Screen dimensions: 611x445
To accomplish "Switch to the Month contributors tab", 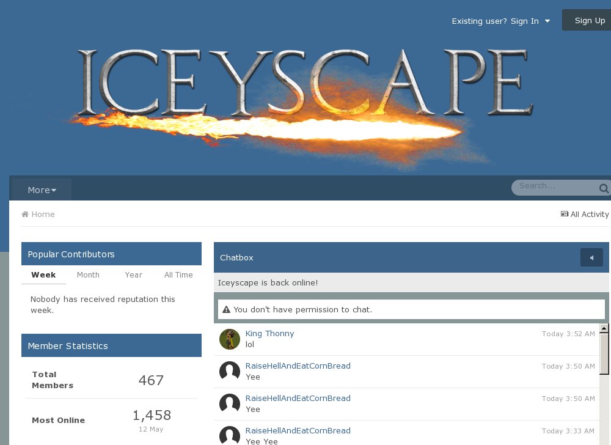I will pos(88,275).
